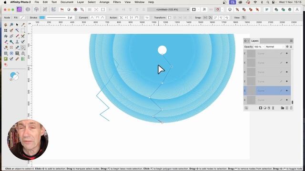
Task: Open the Select menu
Action: tap(91, 2)
